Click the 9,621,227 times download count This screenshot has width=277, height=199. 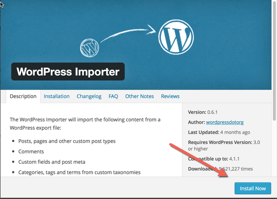235,169
